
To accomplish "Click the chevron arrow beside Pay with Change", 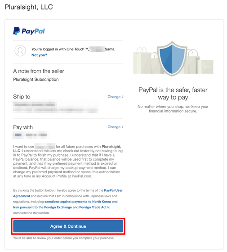I will (122, 127).
